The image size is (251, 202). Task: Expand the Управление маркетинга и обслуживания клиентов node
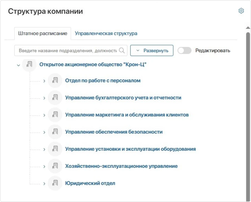pos(44,115)
